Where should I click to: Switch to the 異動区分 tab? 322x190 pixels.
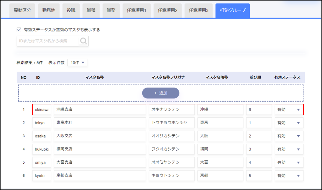(22, 11)
